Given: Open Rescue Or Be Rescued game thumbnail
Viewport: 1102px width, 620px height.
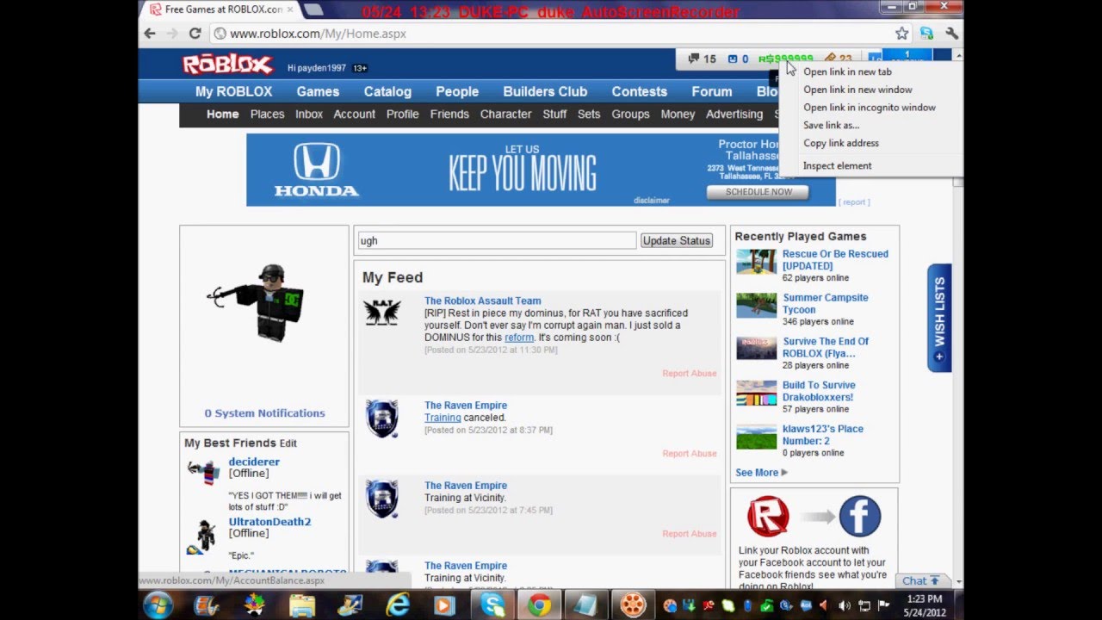Looking at the screenshot, I should pyautogui.click(x=756, y=262).
